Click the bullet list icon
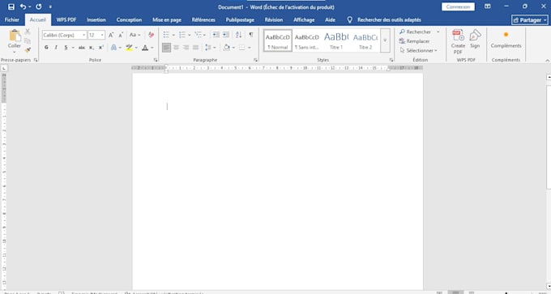The image size is (551, 294). point(166,35)
